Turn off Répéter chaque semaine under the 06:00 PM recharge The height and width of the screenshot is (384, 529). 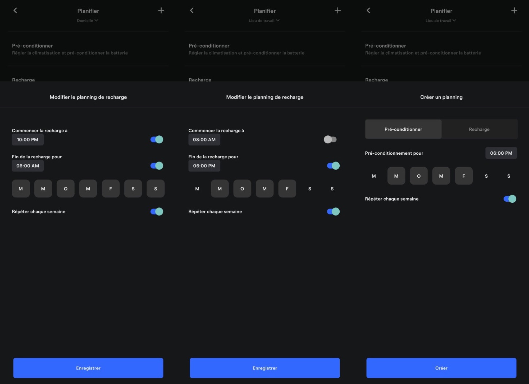point(333,211)
